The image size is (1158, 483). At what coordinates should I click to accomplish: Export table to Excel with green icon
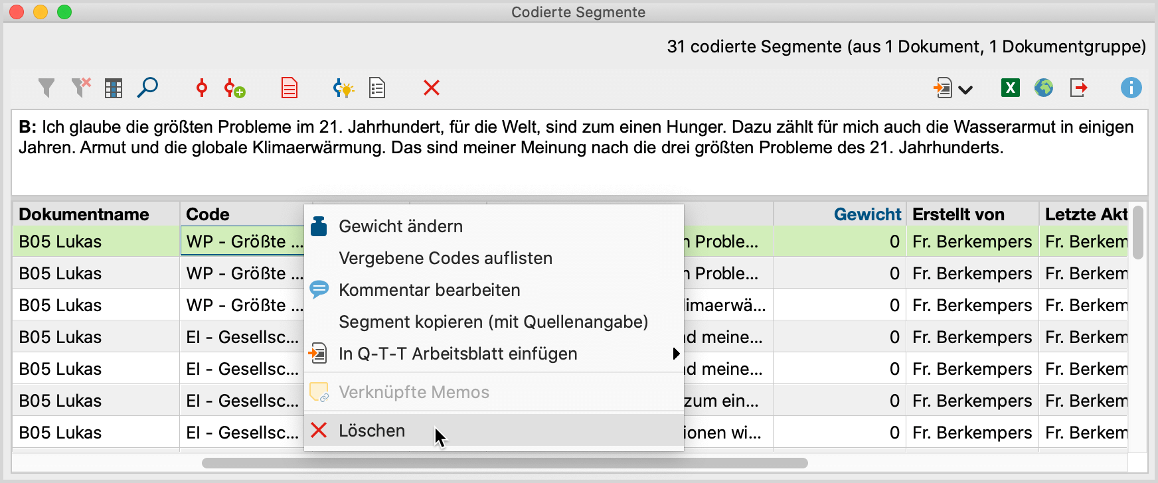point(1011,88)
